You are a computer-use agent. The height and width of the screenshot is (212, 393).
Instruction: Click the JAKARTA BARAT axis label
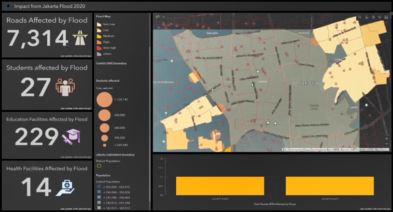[220, 199]
